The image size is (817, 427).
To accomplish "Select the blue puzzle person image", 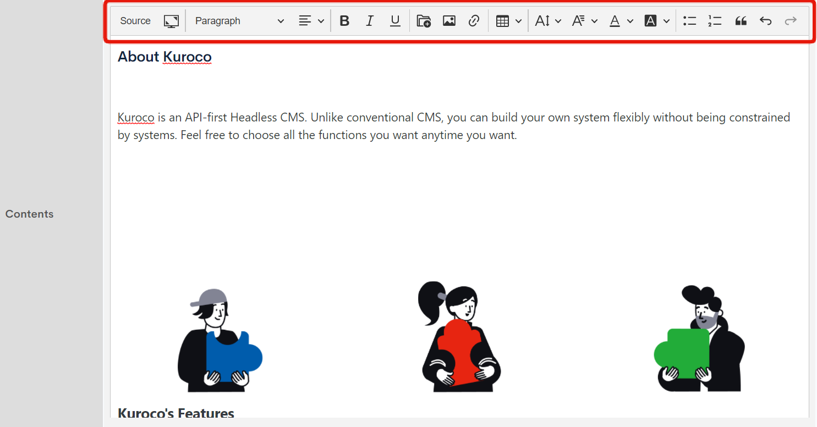I will pos(220,340).
